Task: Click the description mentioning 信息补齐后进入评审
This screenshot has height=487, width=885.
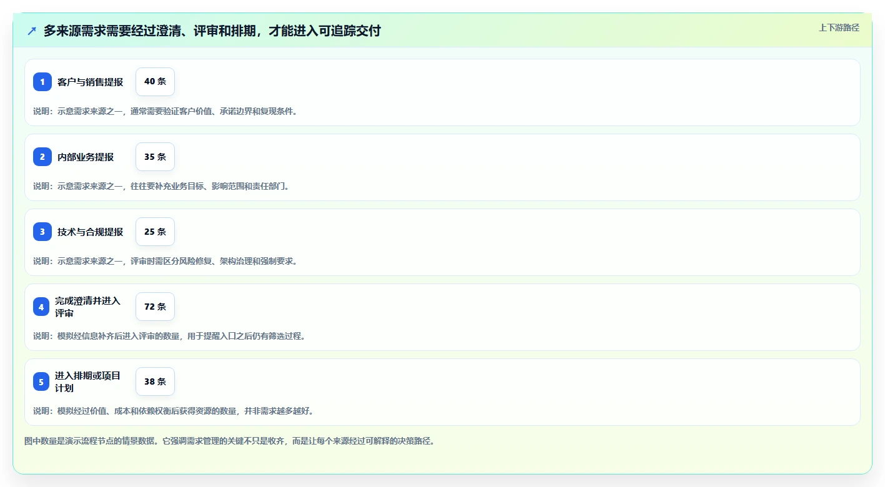Action: tap(170, 336)
